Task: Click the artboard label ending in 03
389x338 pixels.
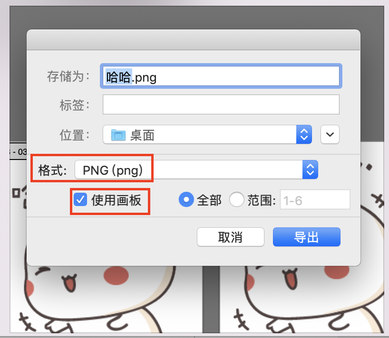Action: tap(18, 151)
